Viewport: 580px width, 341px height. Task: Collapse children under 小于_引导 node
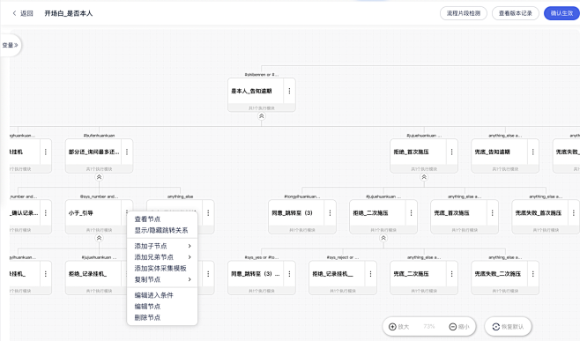point(99,238)
